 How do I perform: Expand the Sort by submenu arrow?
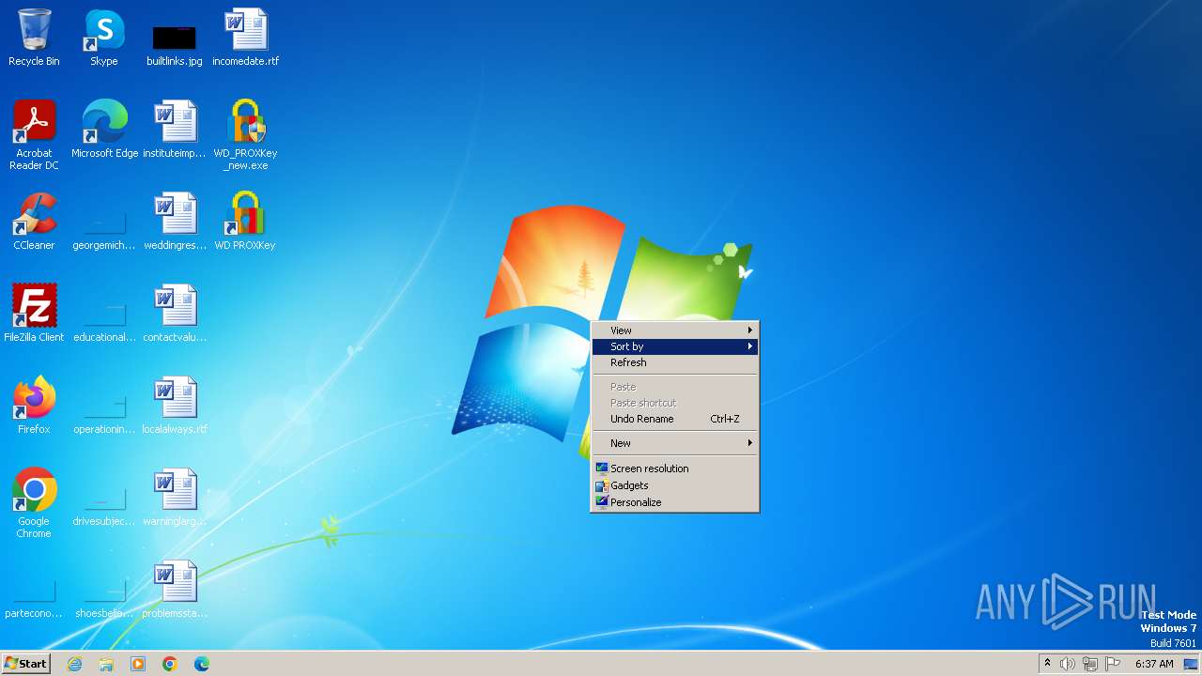749,346
